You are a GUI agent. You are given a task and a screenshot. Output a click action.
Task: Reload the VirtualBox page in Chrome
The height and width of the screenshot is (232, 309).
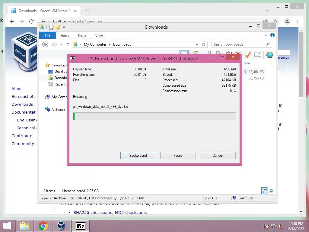31,21
